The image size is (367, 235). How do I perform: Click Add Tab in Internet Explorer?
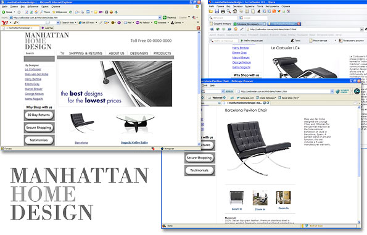(47, 28)
